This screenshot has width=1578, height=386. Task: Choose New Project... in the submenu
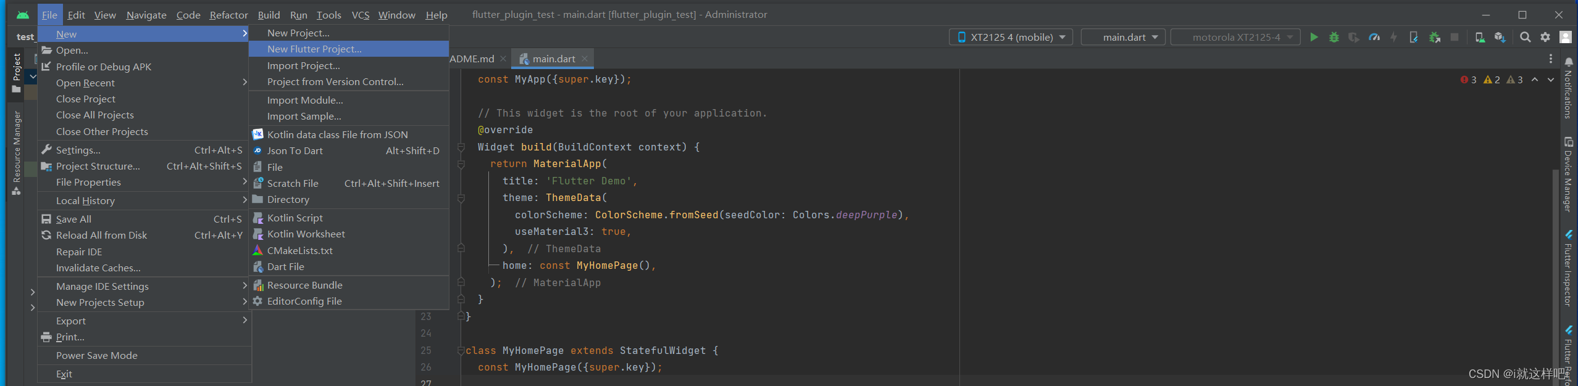[349, 33]
